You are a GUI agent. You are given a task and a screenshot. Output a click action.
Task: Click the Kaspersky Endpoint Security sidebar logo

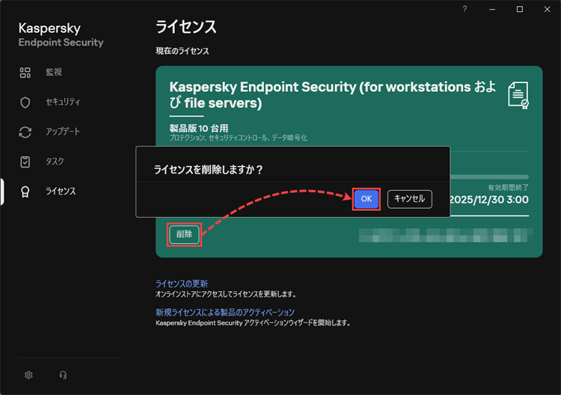61,34
